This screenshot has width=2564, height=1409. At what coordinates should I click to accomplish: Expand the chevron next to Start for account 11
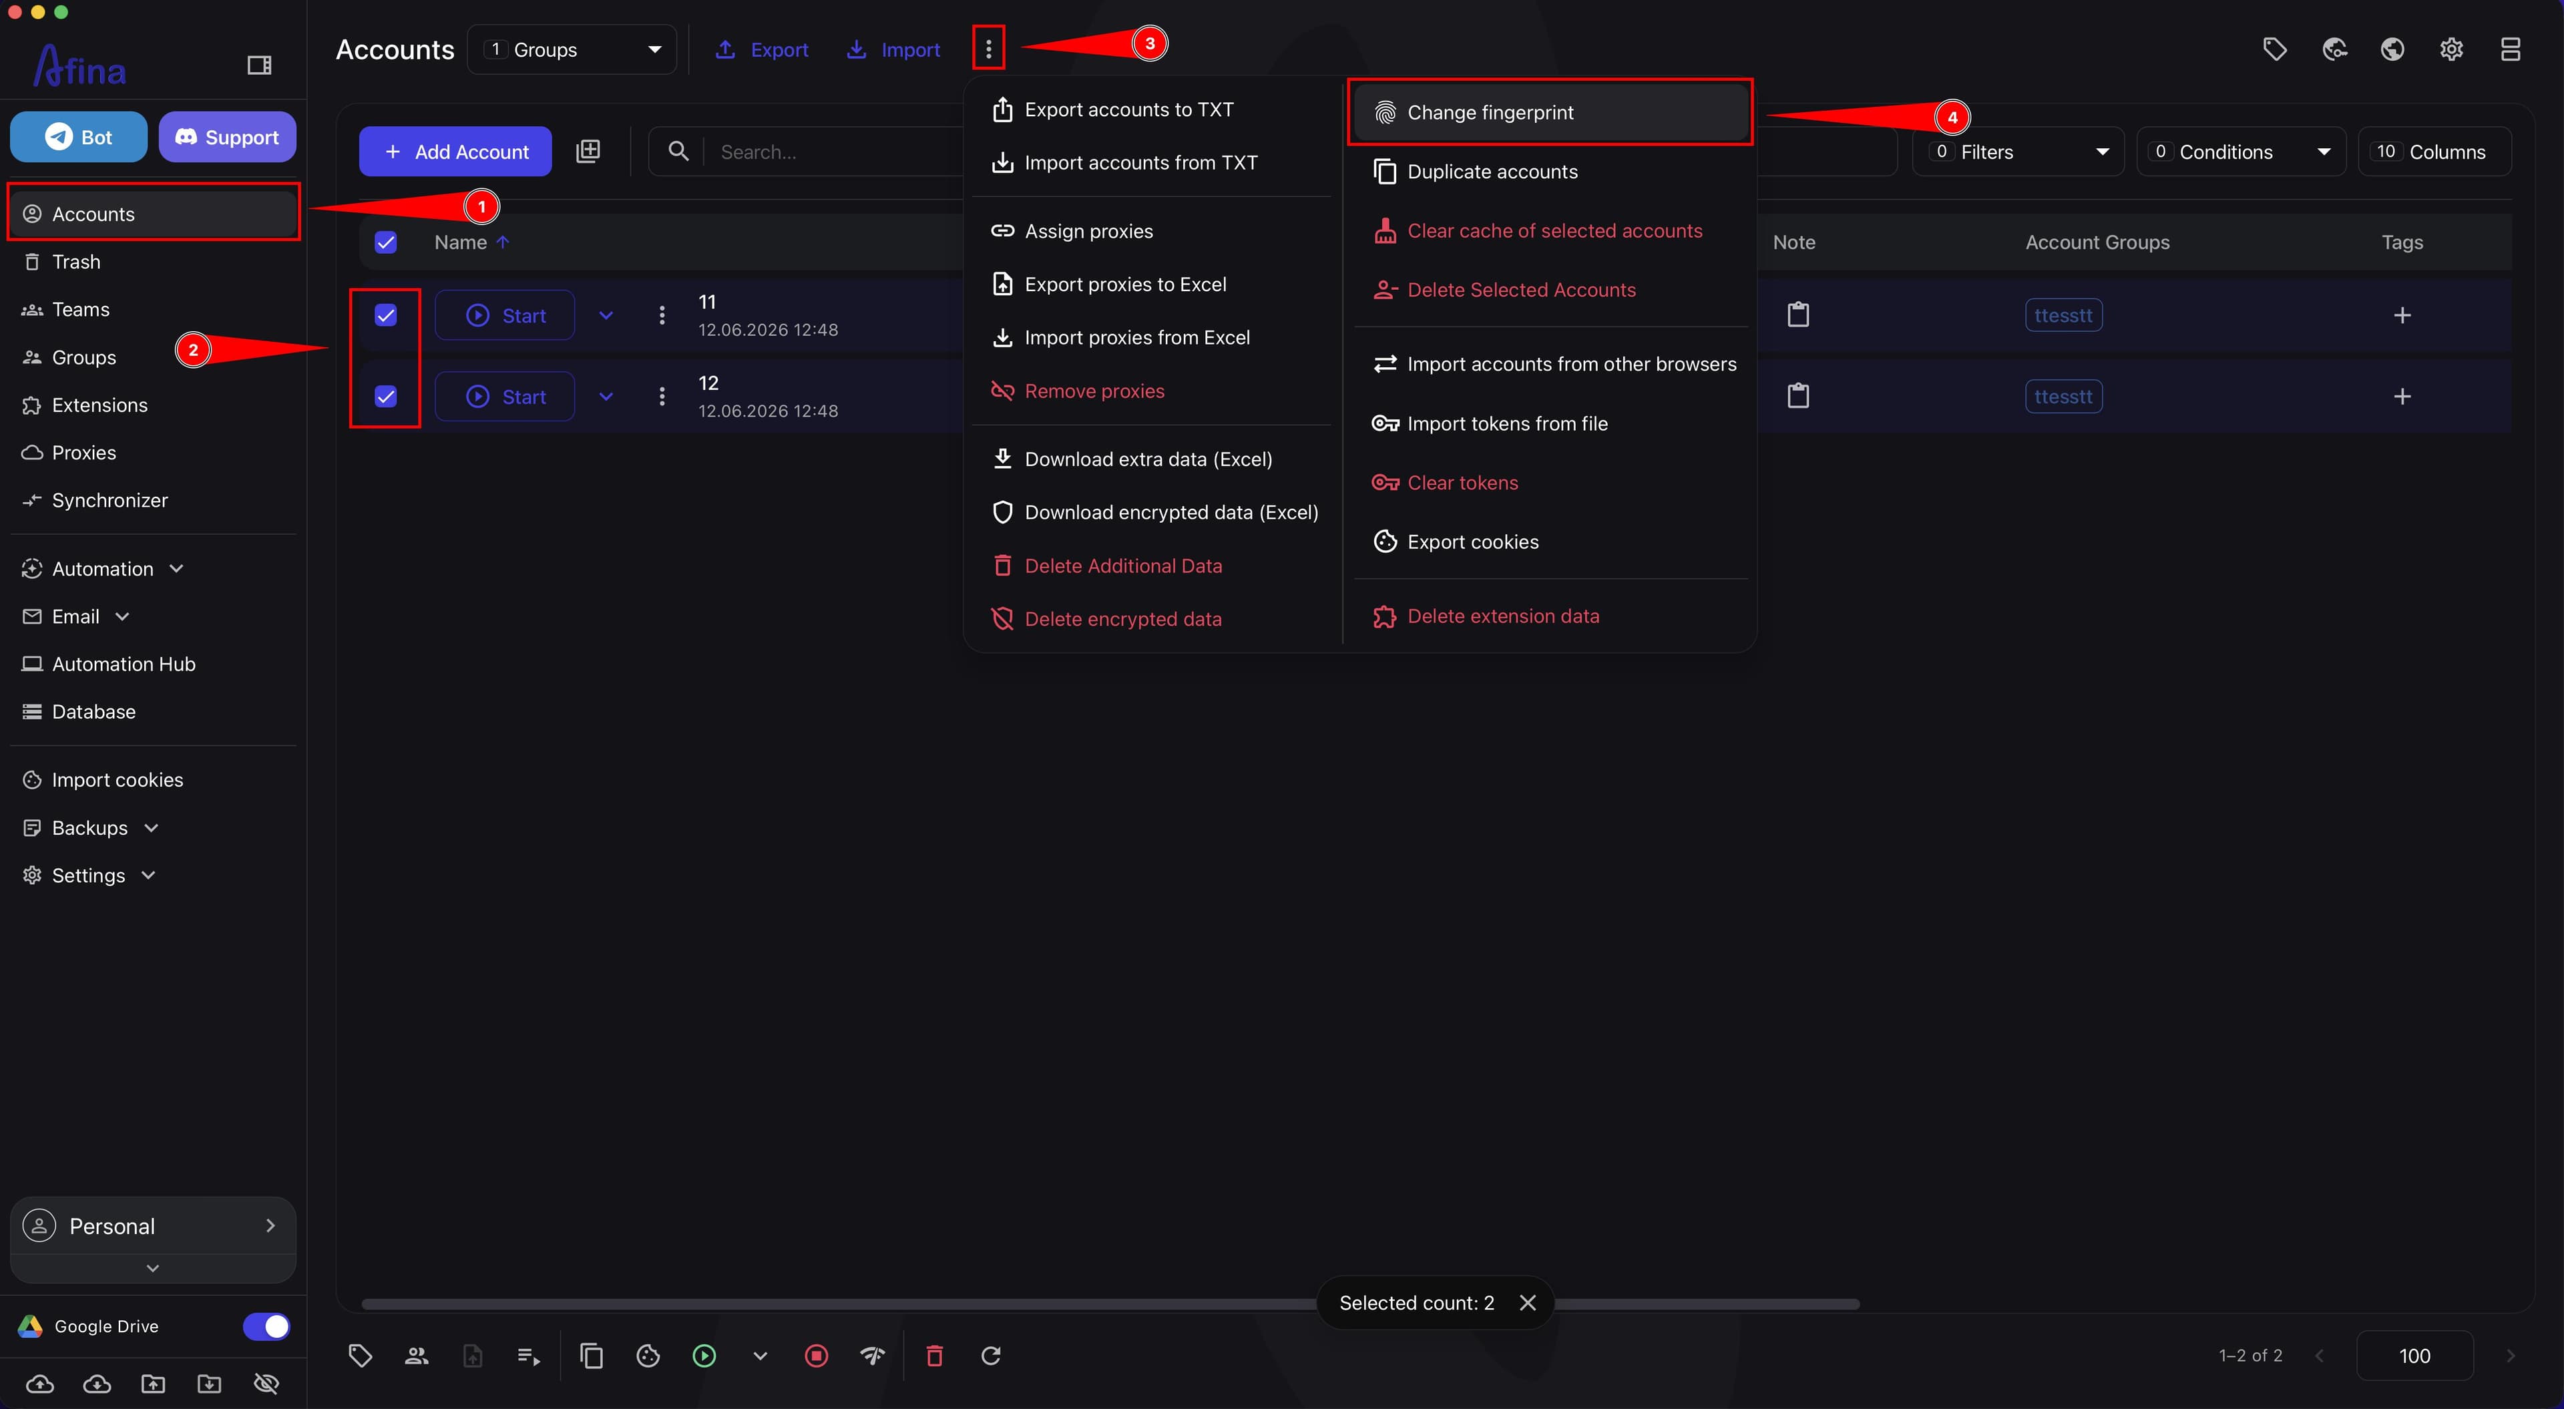(606, 315)
